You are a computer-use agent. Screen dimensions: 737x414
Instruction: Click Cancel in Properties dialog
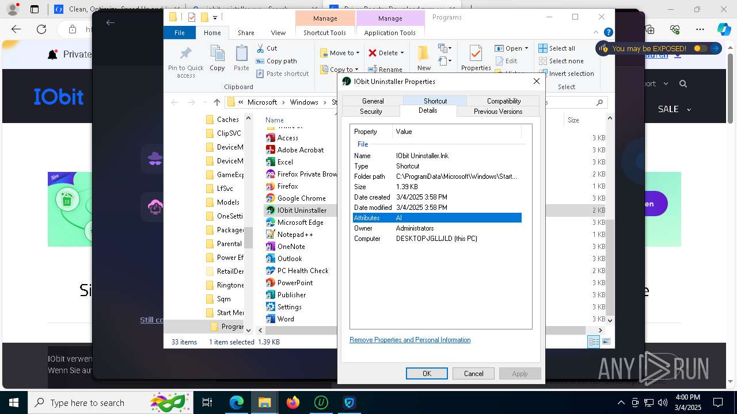click(473, 373)
